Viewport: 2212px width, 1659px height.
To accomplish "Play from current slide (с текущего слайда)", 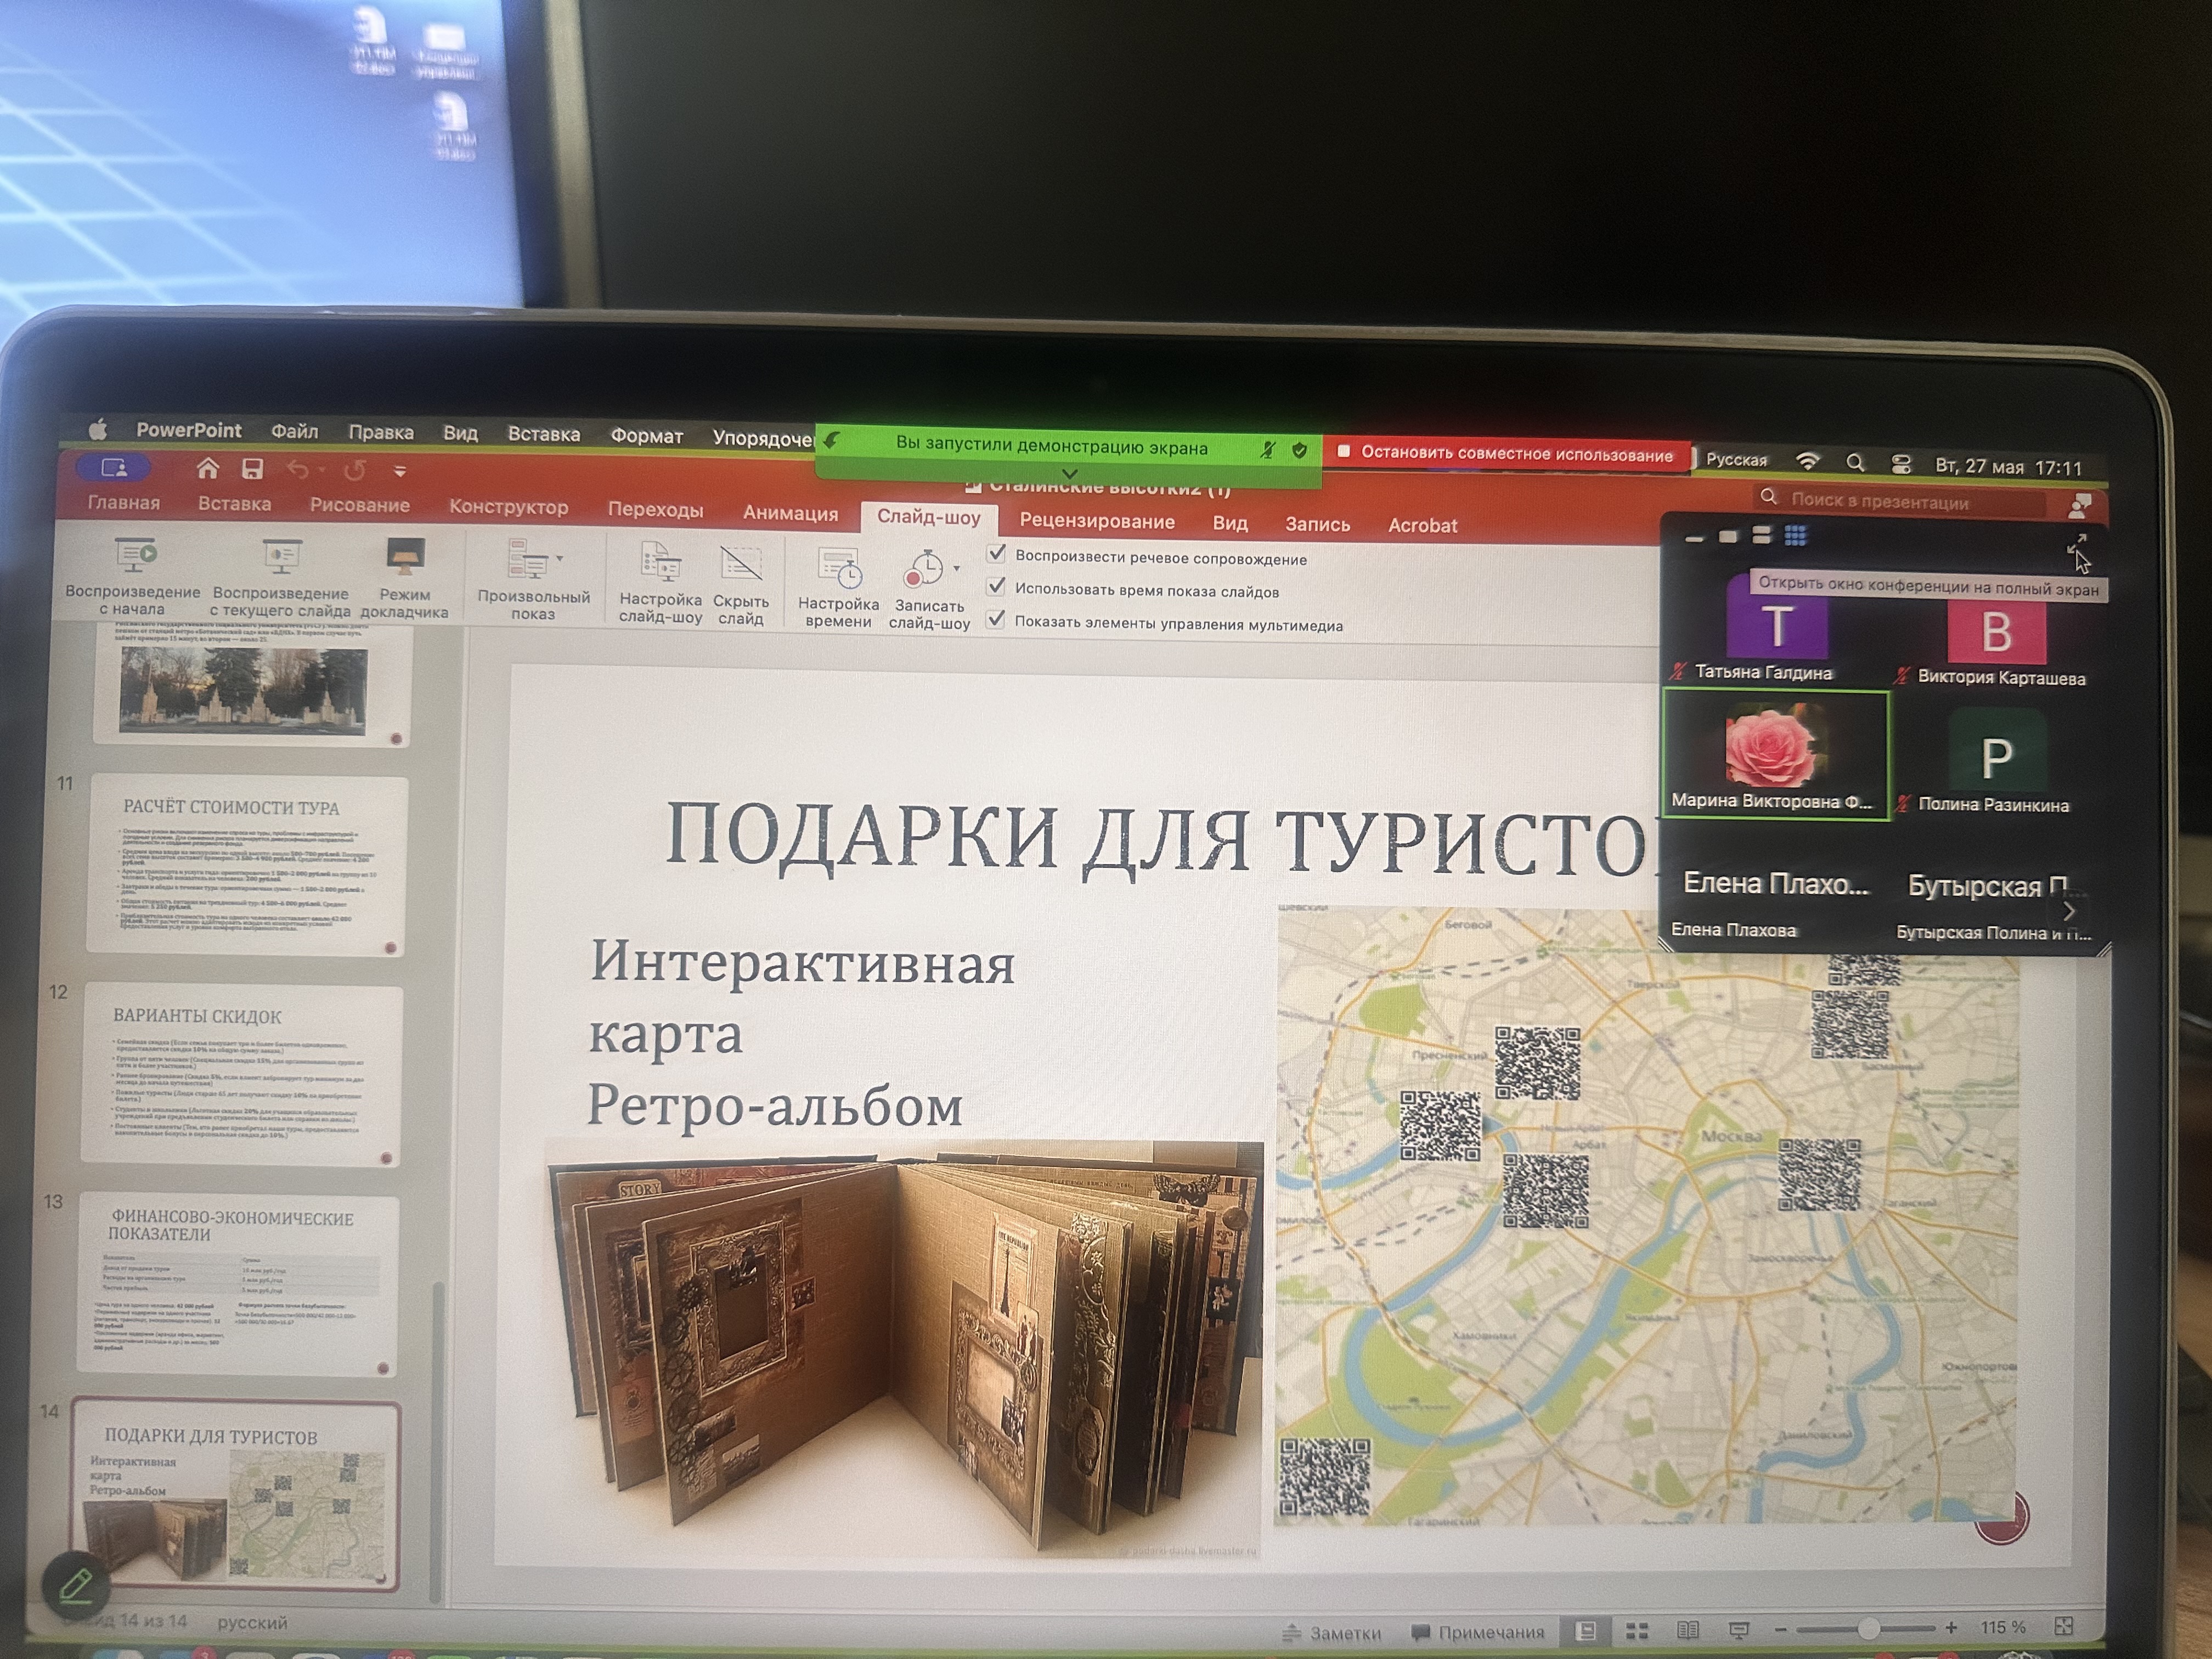I will click(280, 578).
